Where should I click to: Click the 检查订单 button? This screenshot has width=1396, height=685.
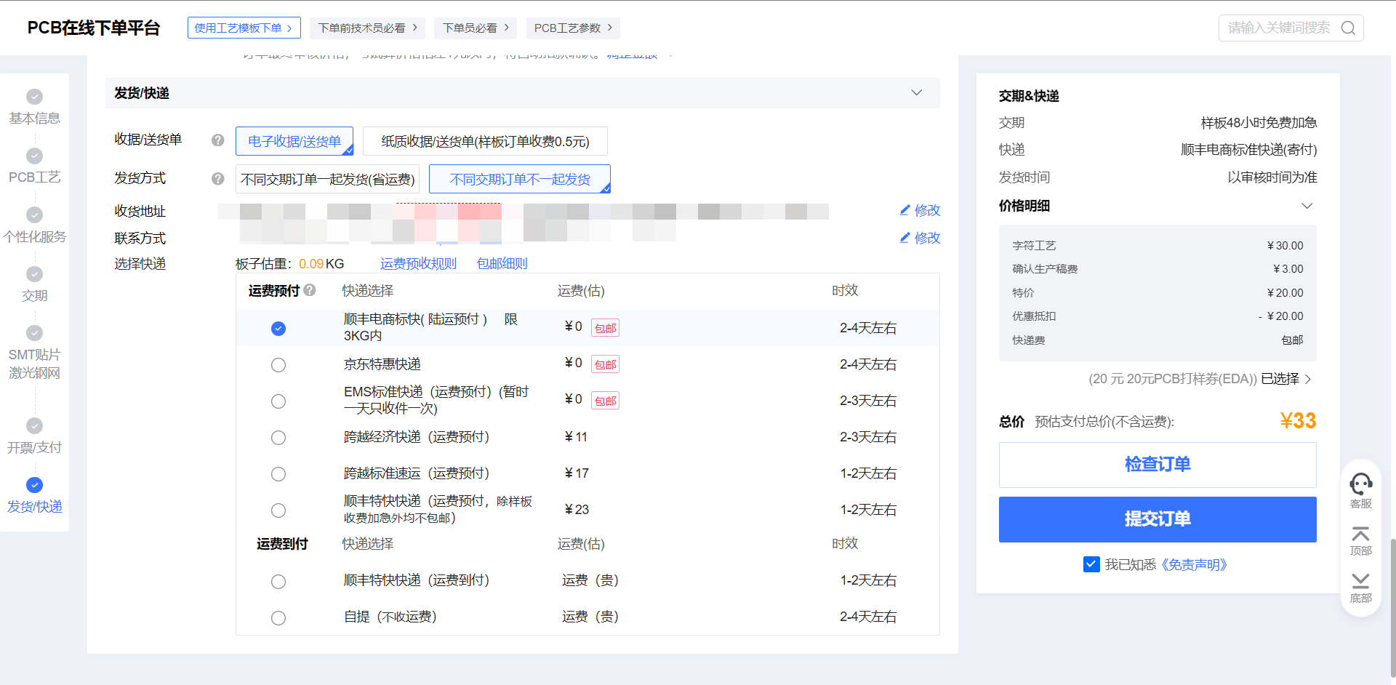coord(1158,465)
